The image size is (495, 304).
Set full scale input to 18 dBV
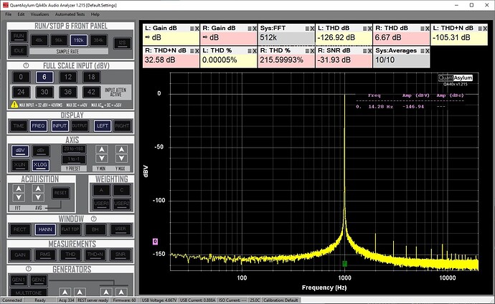[x=92, y=77]
